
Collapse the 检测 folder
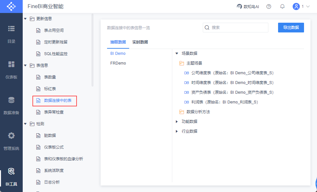[x=25, y=124]
